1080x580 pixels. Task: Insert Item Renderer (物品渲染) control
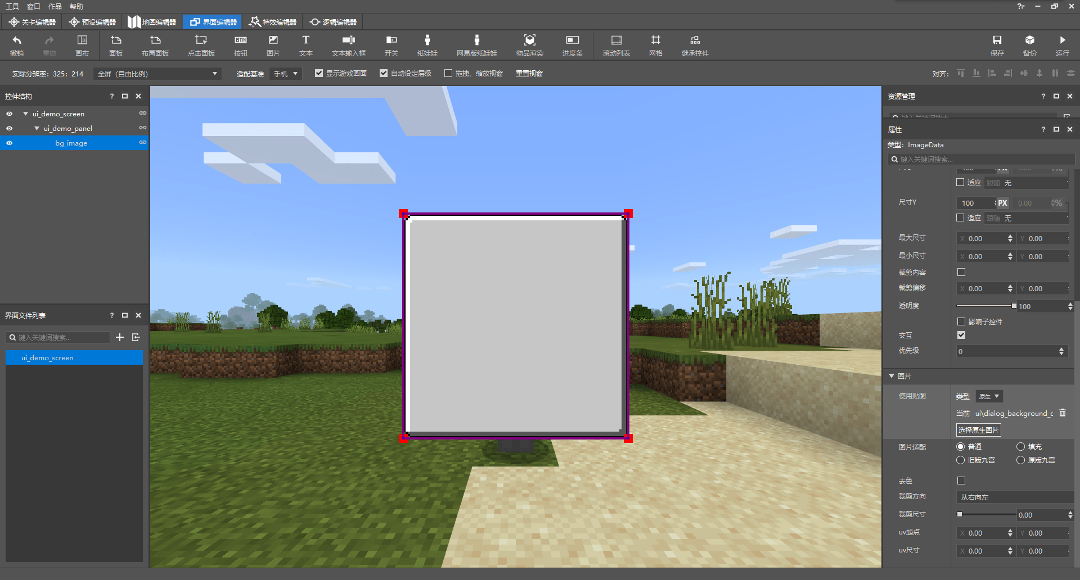pyautogui.click(x=530, y=46)
